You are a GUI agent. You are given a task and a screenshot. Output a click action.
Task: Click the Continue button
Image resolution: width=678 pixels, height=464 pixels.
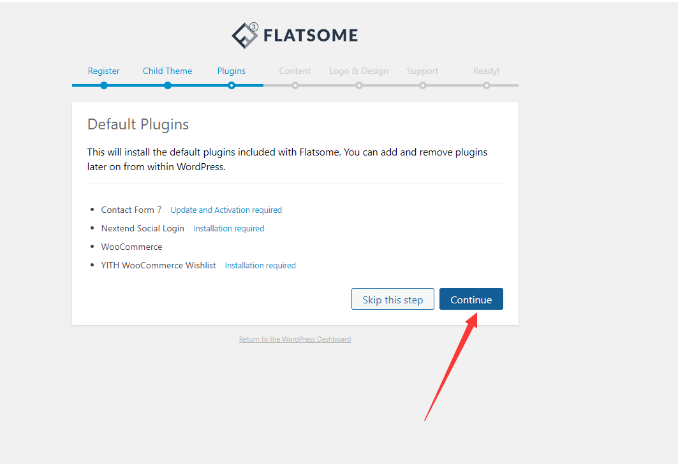click(x=471, y=299)
